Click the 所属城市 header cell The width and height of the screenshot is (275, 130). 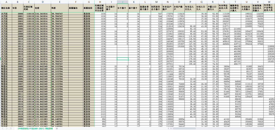[76, 8]
